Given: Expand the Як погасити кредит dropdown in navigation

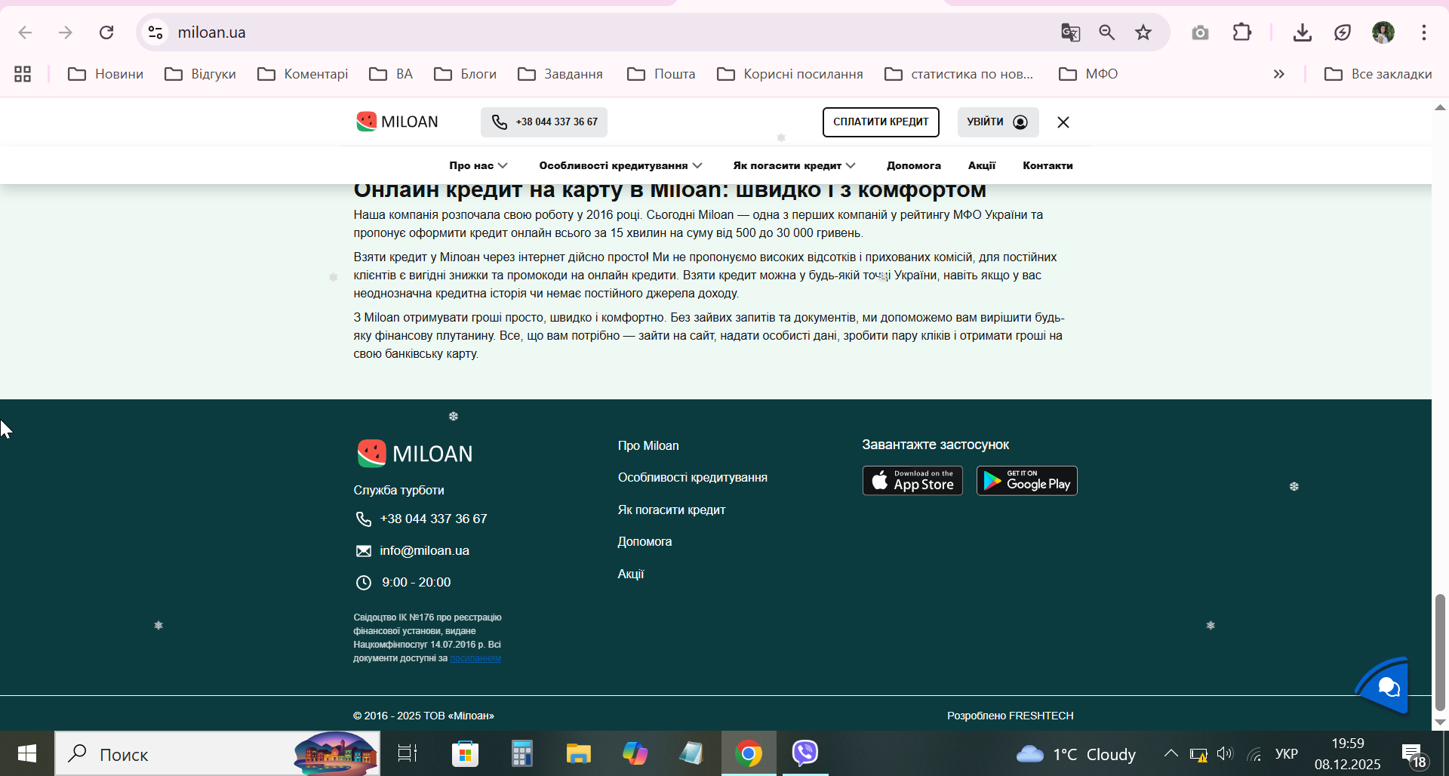Looking at the screenshot, I should click(x=795, y=165).
